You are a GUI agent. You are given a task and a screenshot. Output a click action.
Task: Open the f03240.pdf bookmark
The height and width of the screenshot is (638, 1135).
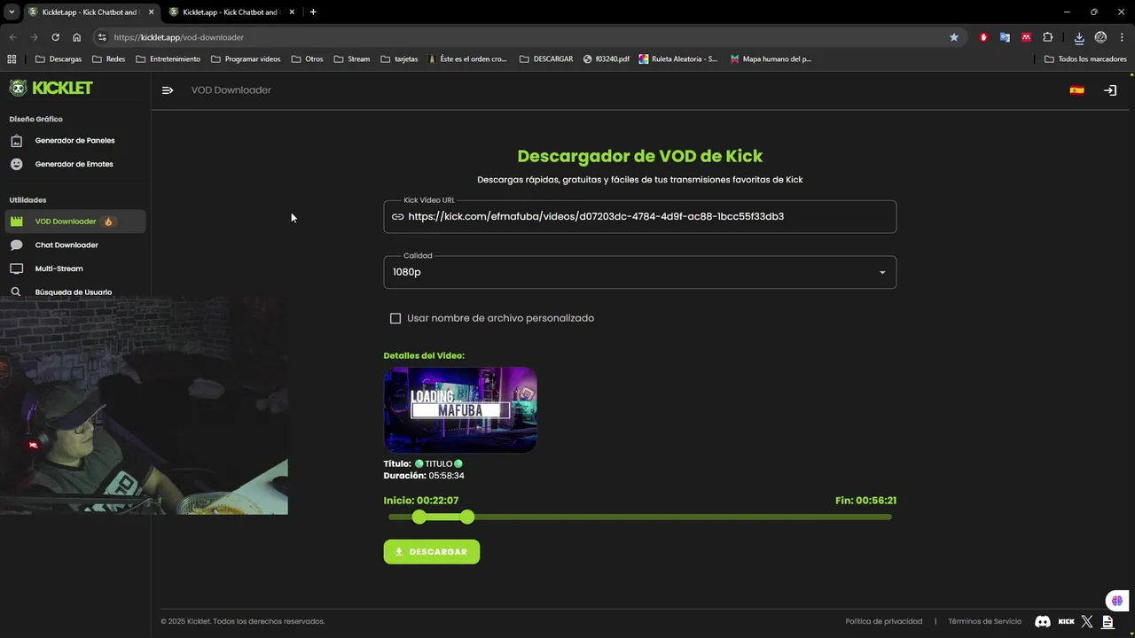tap(607, 59)
